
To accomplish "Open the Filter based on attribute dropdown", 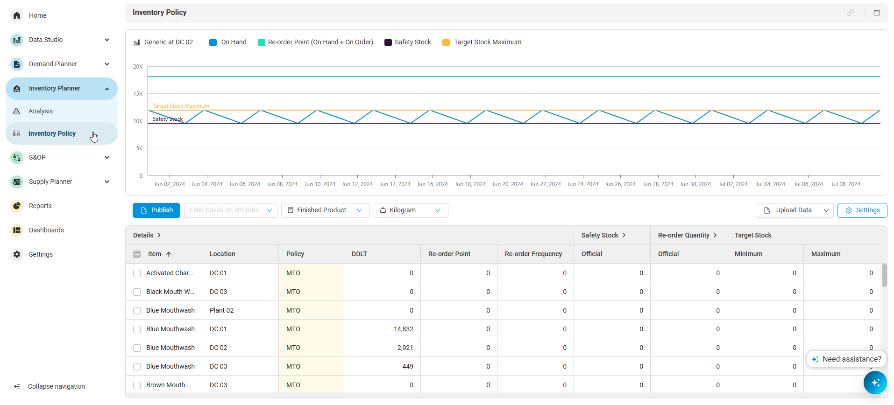I will (x=231, y=210).
